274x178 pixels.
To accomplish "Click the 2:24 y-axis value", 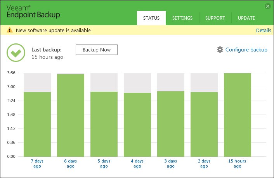I will (11, 101).
